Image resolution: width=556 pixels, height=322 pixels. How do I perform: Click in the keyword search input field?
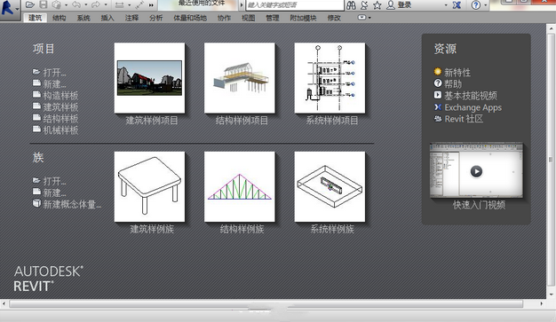294,5
